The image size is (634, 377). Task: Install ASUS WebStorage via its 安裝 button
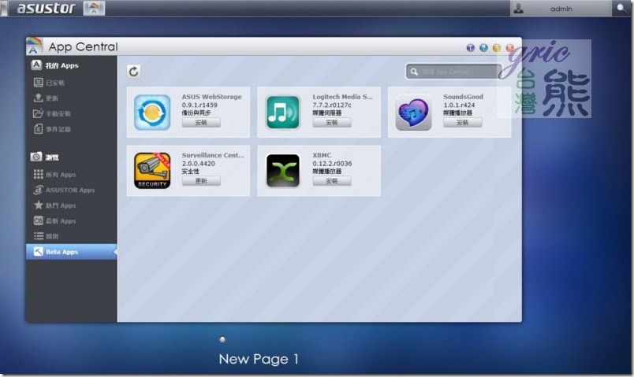pos(201,122)
